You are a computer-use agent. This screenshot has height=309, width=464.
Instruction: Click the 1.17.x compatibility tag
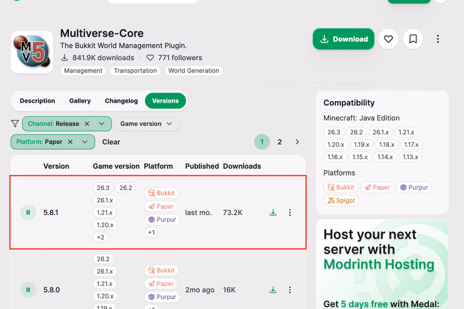tap(411, 145)
